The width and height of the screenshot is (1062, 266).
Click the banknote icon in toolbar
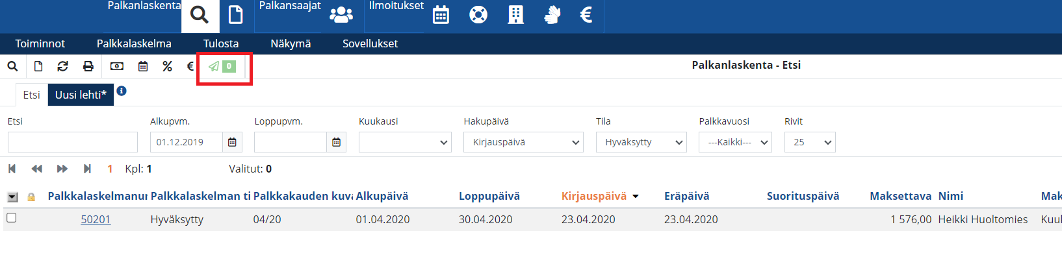[x=117, y=66]
